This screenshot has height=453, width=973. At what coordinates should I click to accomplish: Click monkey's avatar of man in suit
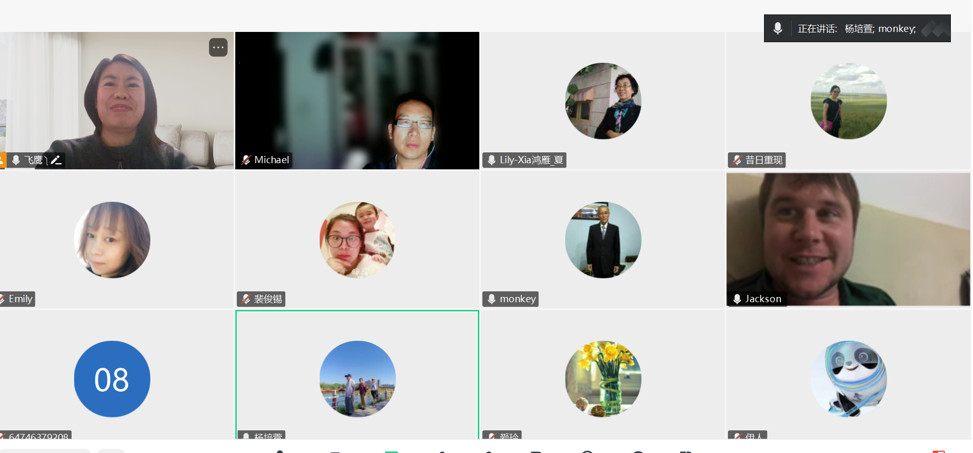click(603, 240)
